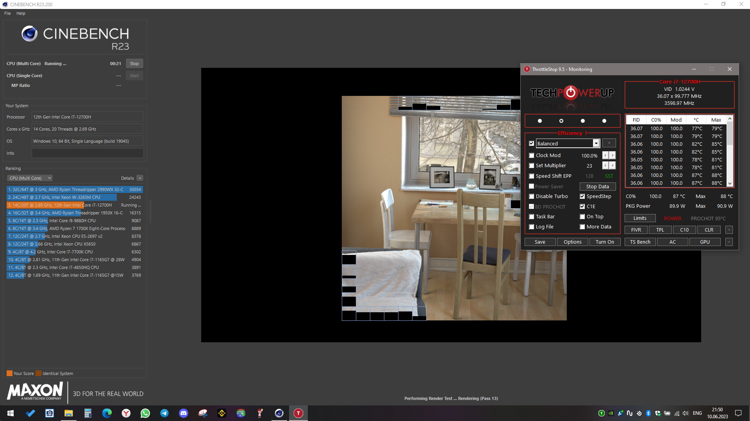Screen dimensions: 750x421
Task: Click the CLR button
Action: 709,230
